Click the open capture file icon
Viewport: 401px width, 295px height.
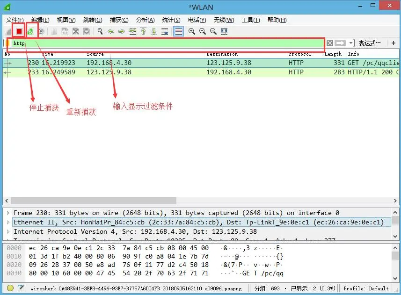click(54, 31)
